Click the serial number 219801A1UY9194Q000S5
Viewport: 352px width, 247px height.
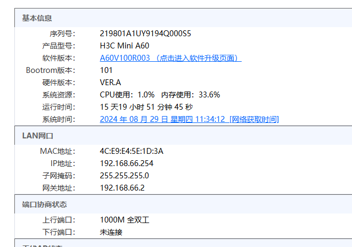click(x=145, y=34)
